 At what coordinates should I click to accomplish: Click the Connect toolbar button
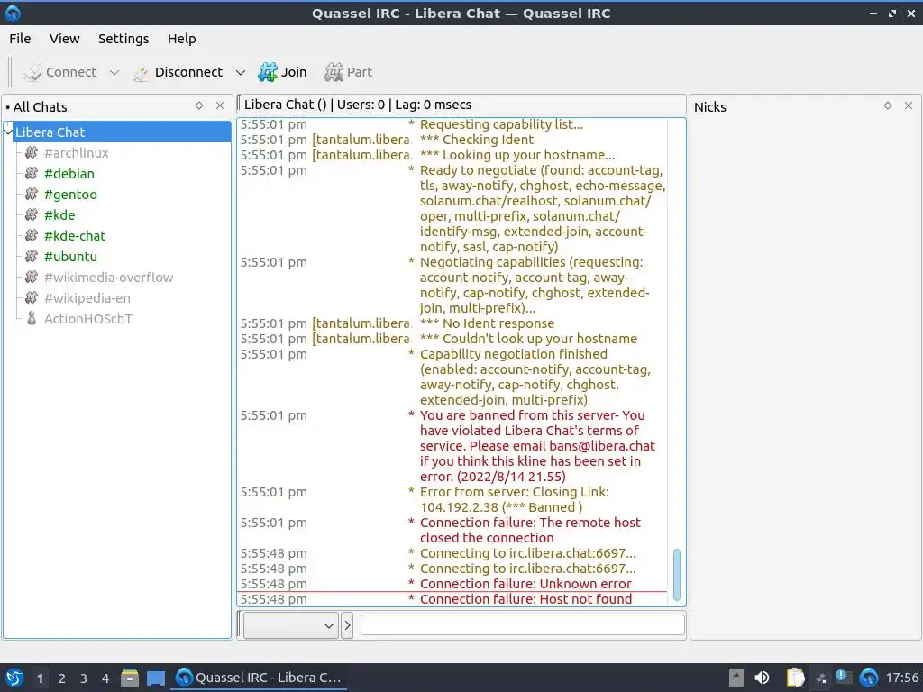click(x=59, y=72)
